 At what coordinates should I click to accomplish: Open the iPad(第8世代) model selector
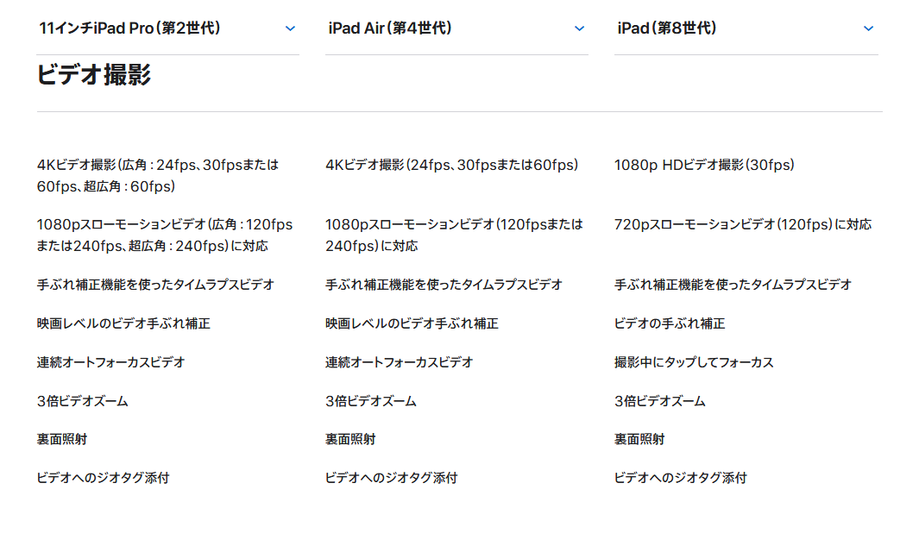click(667, 28)
